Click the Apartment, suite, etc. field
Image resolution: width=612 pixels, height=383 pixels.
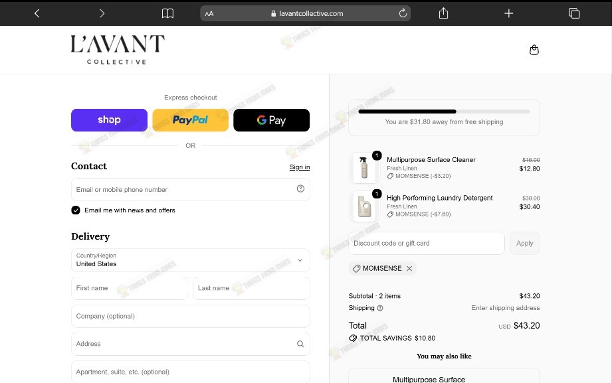(x=191, y=372)
